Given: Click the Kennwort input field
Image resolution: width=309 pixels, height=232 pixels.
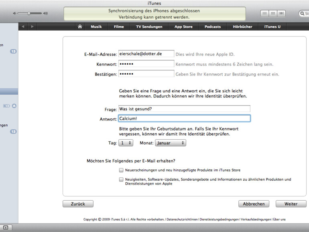Looking at the screenshot, I should 146,64.
